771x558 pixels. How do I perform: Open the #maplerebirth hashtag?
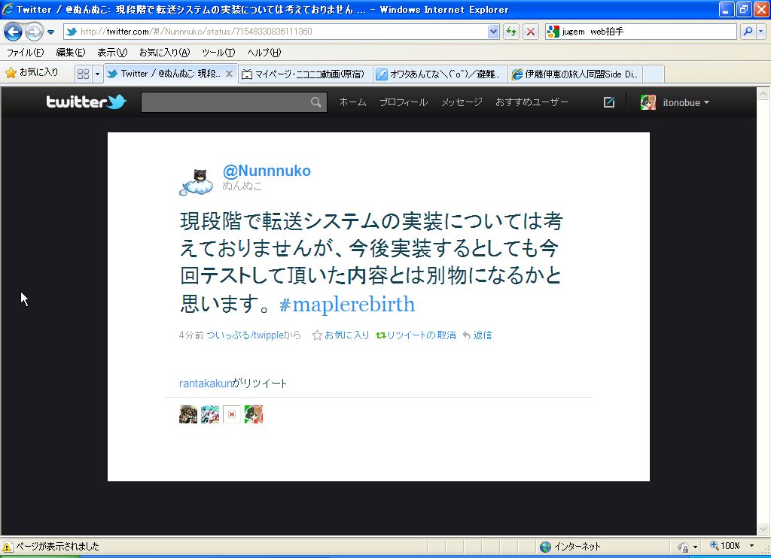click(x=346, y=304)
